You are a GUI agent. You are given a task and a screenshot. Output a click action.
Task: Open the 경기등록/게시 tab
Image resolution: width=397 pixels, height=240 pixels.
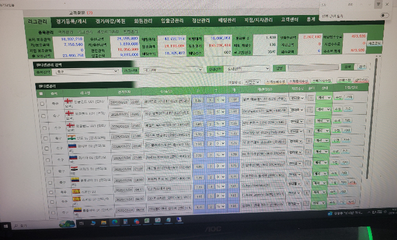[71, 22]
